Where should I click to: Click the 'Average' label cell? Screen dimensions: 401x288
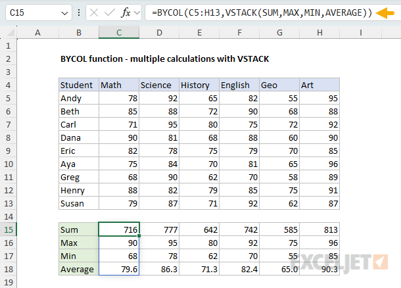(x=79, y=269)
